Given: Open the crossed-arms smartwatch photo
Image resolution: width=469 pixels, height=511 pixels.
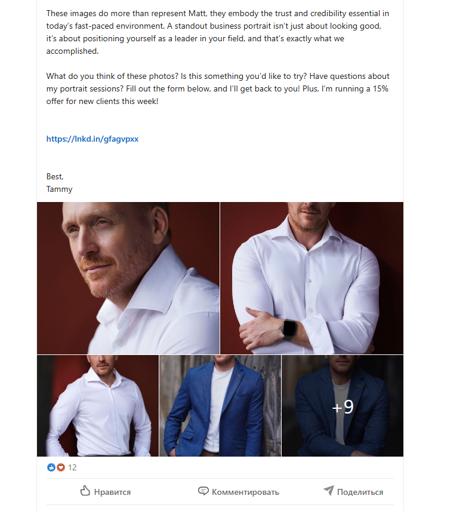Looking at the screenshot, I should tap(312, 278).
